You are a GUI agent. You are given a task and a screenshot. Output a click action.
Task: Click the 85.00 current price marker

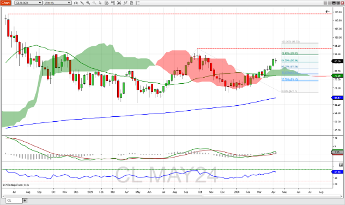(x=337, y=61)
